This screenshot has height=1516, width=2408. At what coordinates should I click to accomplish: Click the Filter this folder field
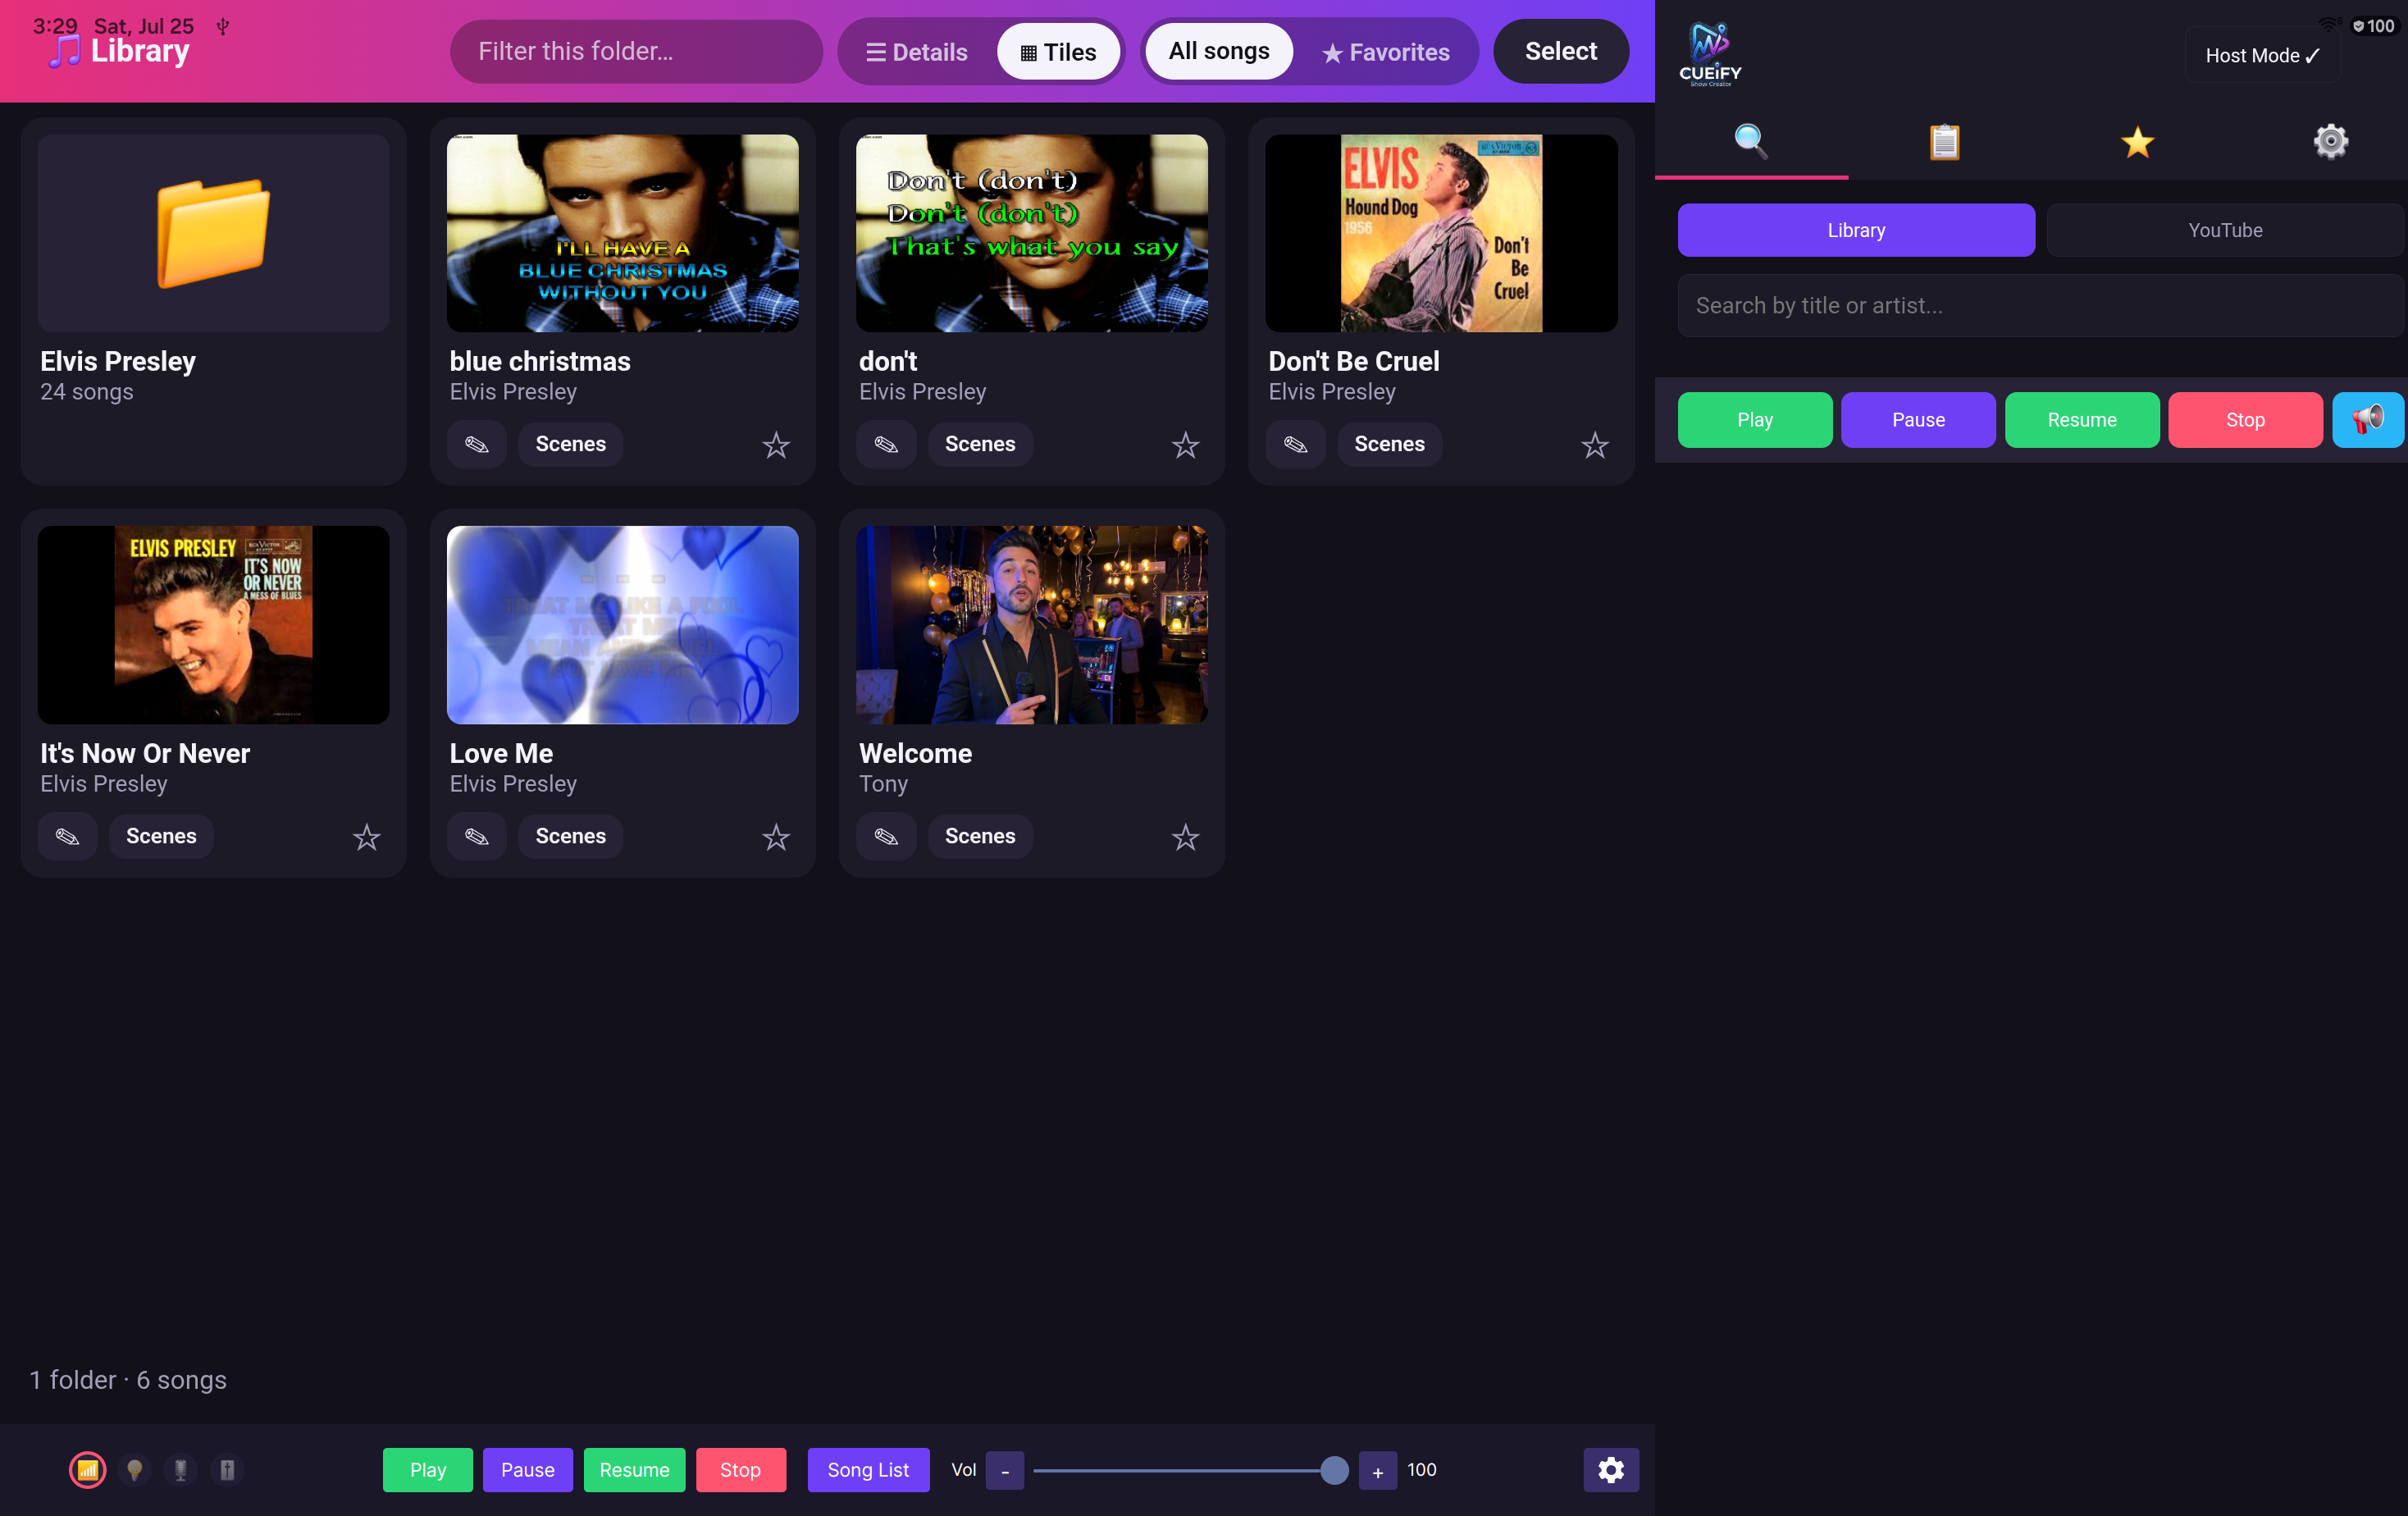click(636, 51)
